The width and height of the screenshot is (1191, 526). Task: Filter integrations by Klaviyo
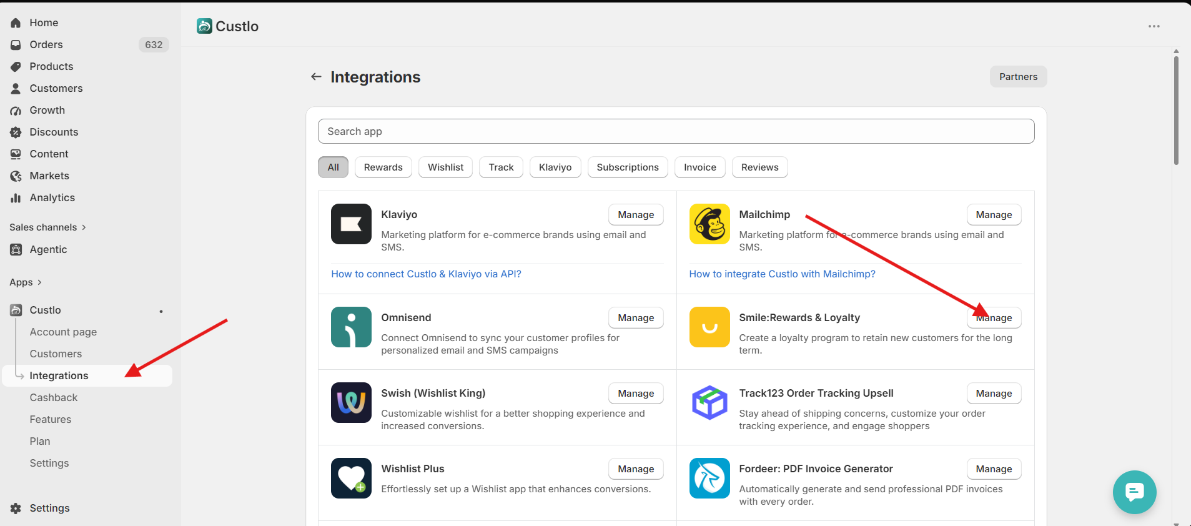pyautogui.click(x=555, y=167)
